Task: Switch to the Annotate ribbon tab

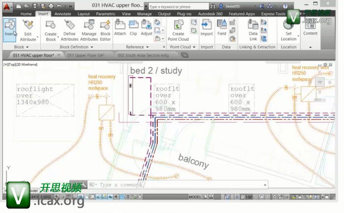Action: click(x=62, y=14)
